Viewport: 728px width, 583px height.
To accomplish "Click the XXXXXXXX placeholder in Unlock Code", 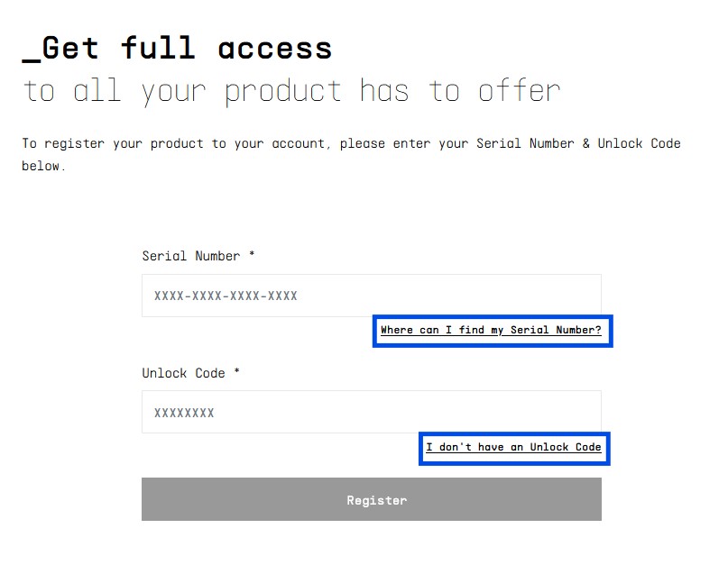I will [x=184, y=413].
